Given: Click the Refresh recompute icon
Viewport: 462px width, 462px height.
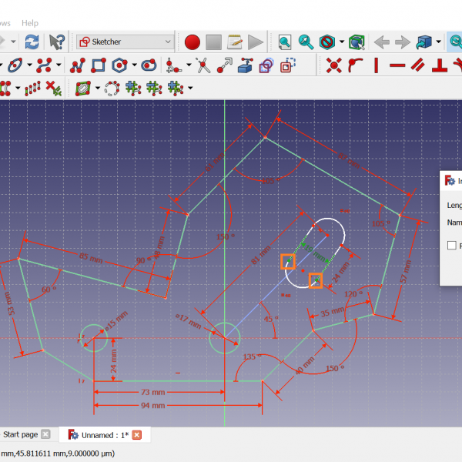Looking at the screenshot, I should [32, 42].
